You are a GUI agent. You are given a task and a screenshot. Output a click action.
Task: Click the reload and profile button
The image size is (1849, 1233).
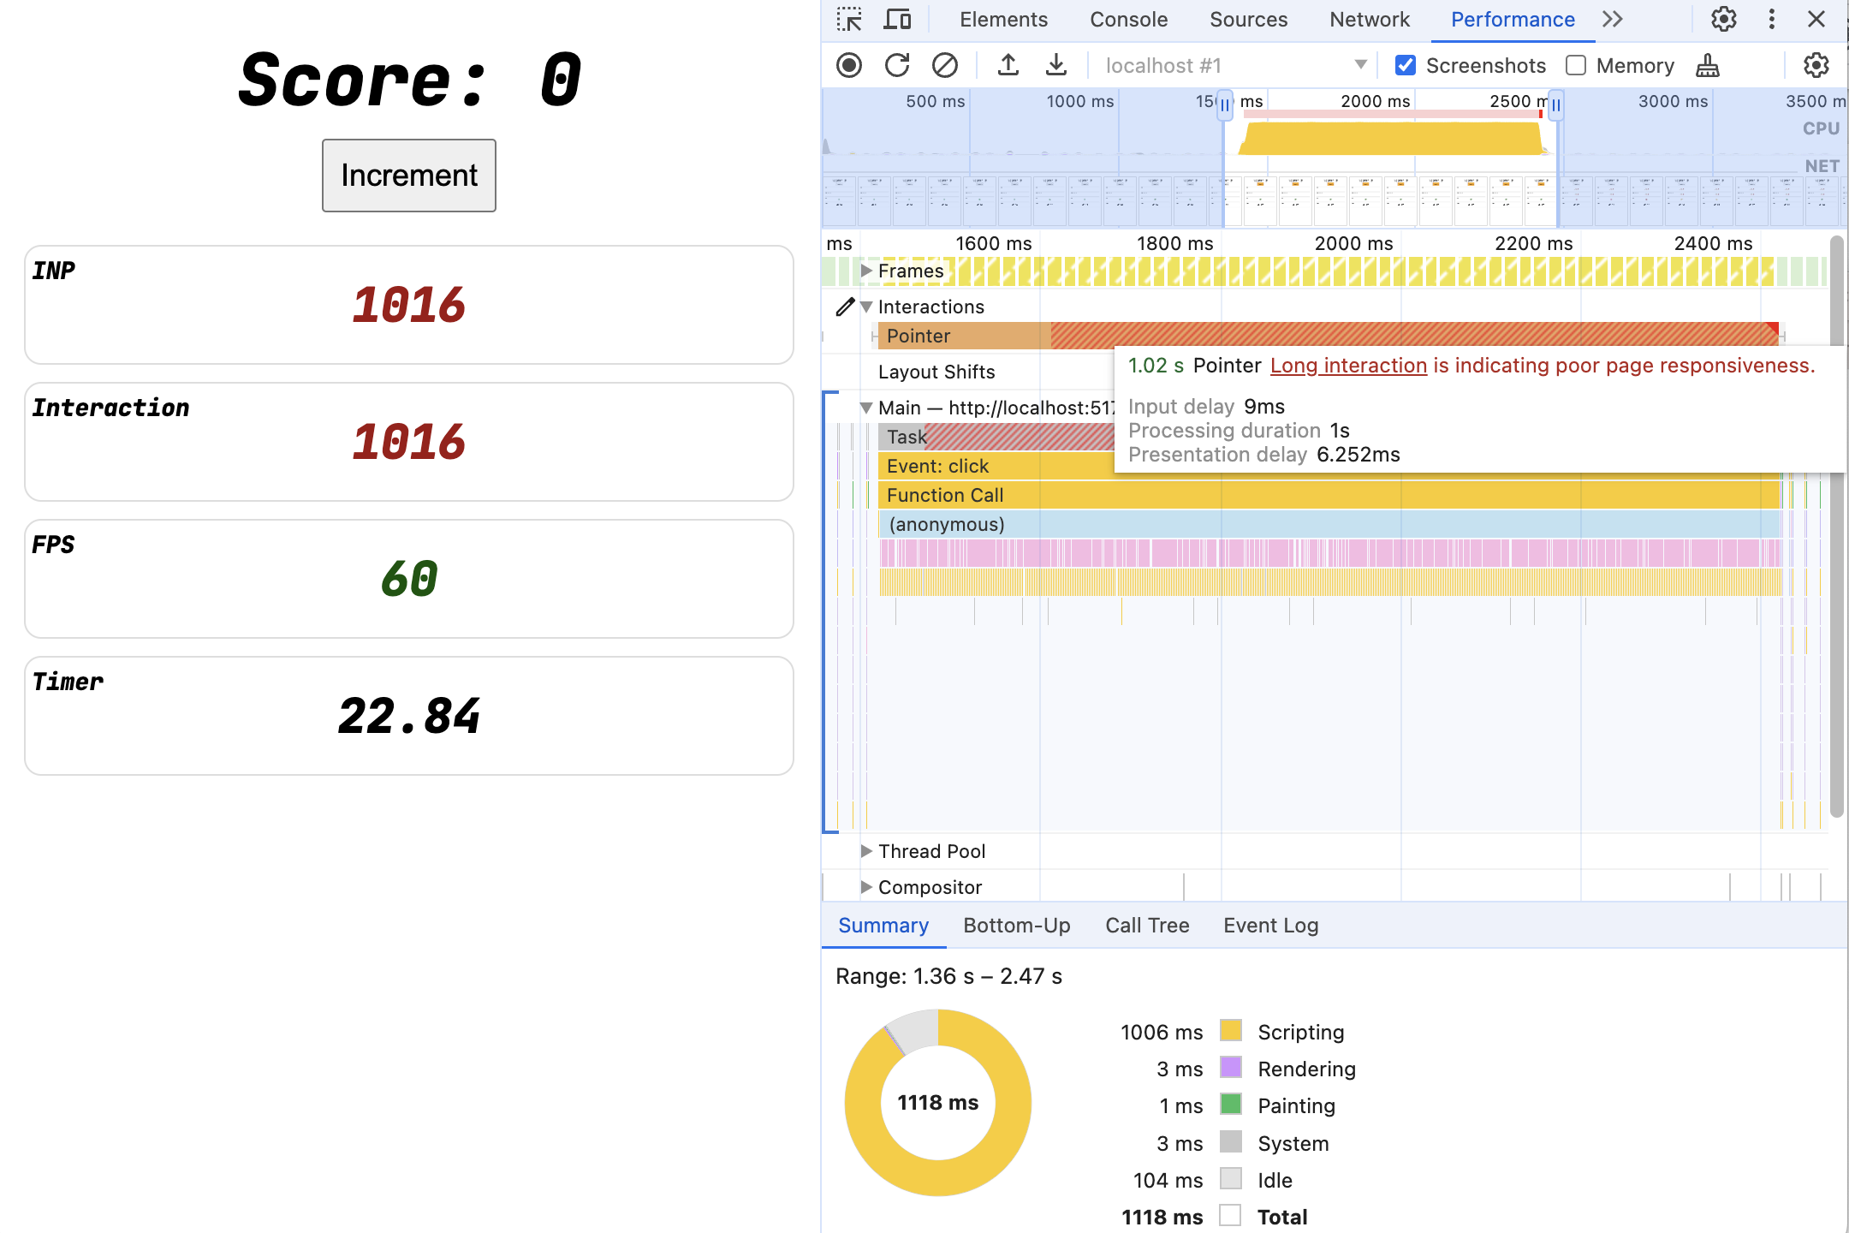click(x=897, y=65)
